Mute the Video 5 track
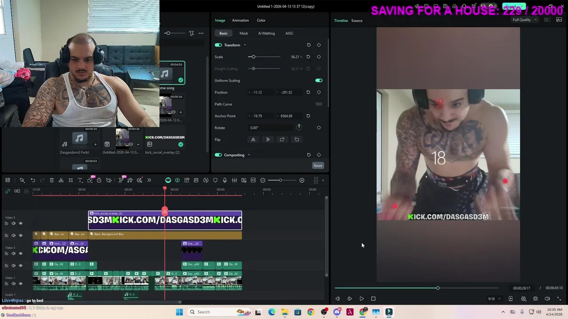Image resolution: width=568 pixels, height=319 pixels. click(13, 223)
